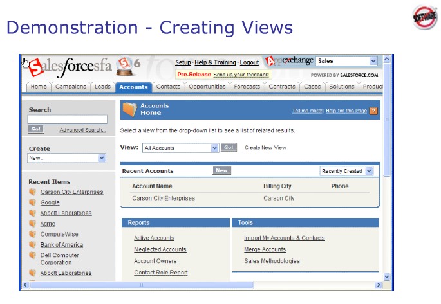Open the Merge Accounts tool link
Viewport: 441px width, 304px height.
coord(265,249)
